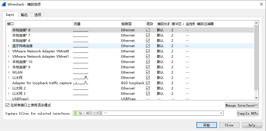Select the 本地连接* 7 interface

(21, 35)
